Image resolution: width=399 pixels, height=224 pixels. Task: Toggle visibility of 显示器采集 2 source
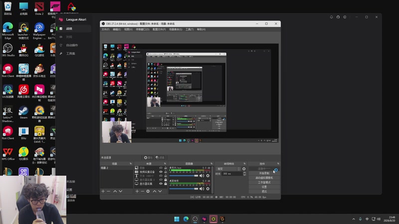161,180
